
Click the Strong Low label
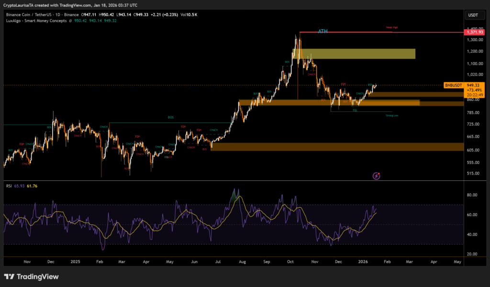pyautogui.click(x=392, y=116)
